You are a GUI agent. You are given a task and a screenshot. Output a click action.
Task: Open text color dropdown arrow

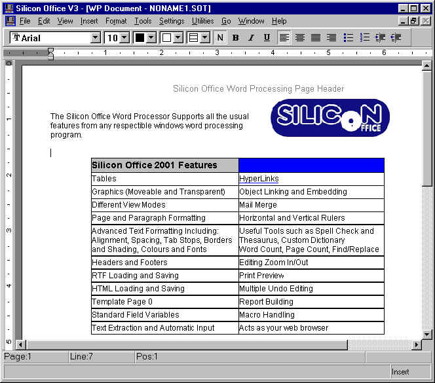[151, 37]
